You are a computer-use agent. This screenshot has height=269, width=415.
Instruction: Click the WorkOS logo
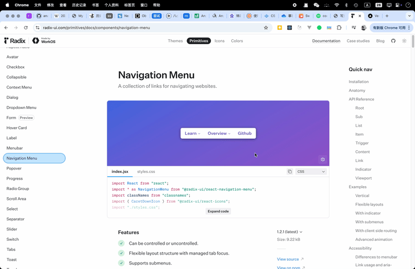pos(44,41)
